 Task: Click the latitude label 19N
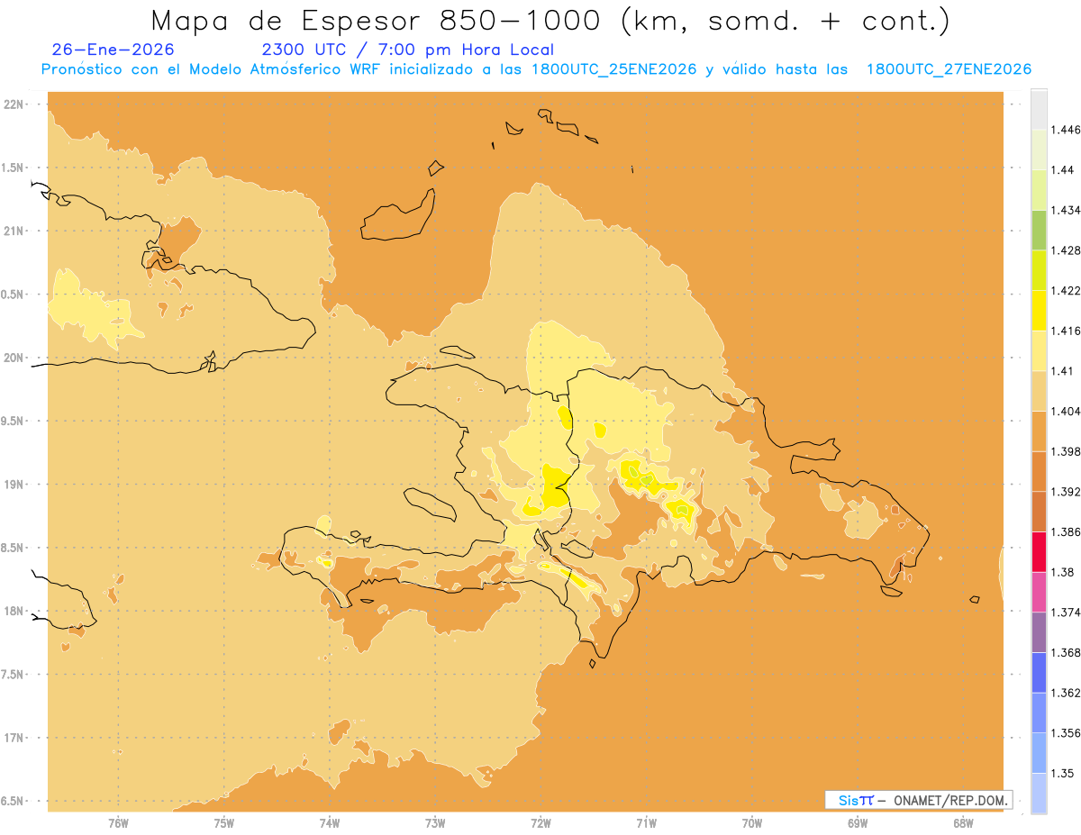[x=13, y=485]
